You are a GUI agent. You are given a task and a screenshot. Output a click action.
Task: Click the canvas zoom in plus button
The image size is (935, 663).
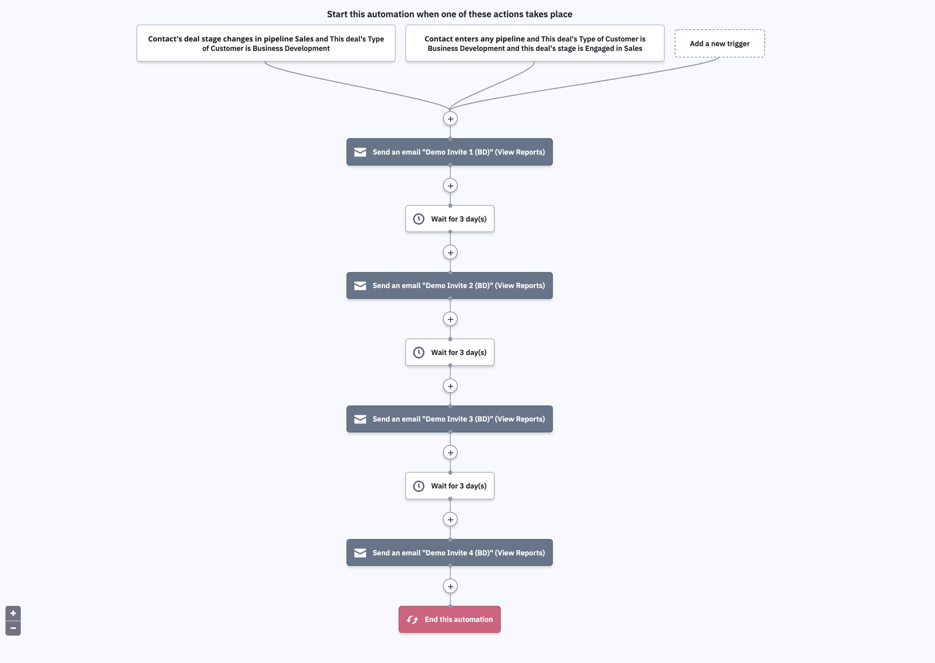[x=13, y=613]
